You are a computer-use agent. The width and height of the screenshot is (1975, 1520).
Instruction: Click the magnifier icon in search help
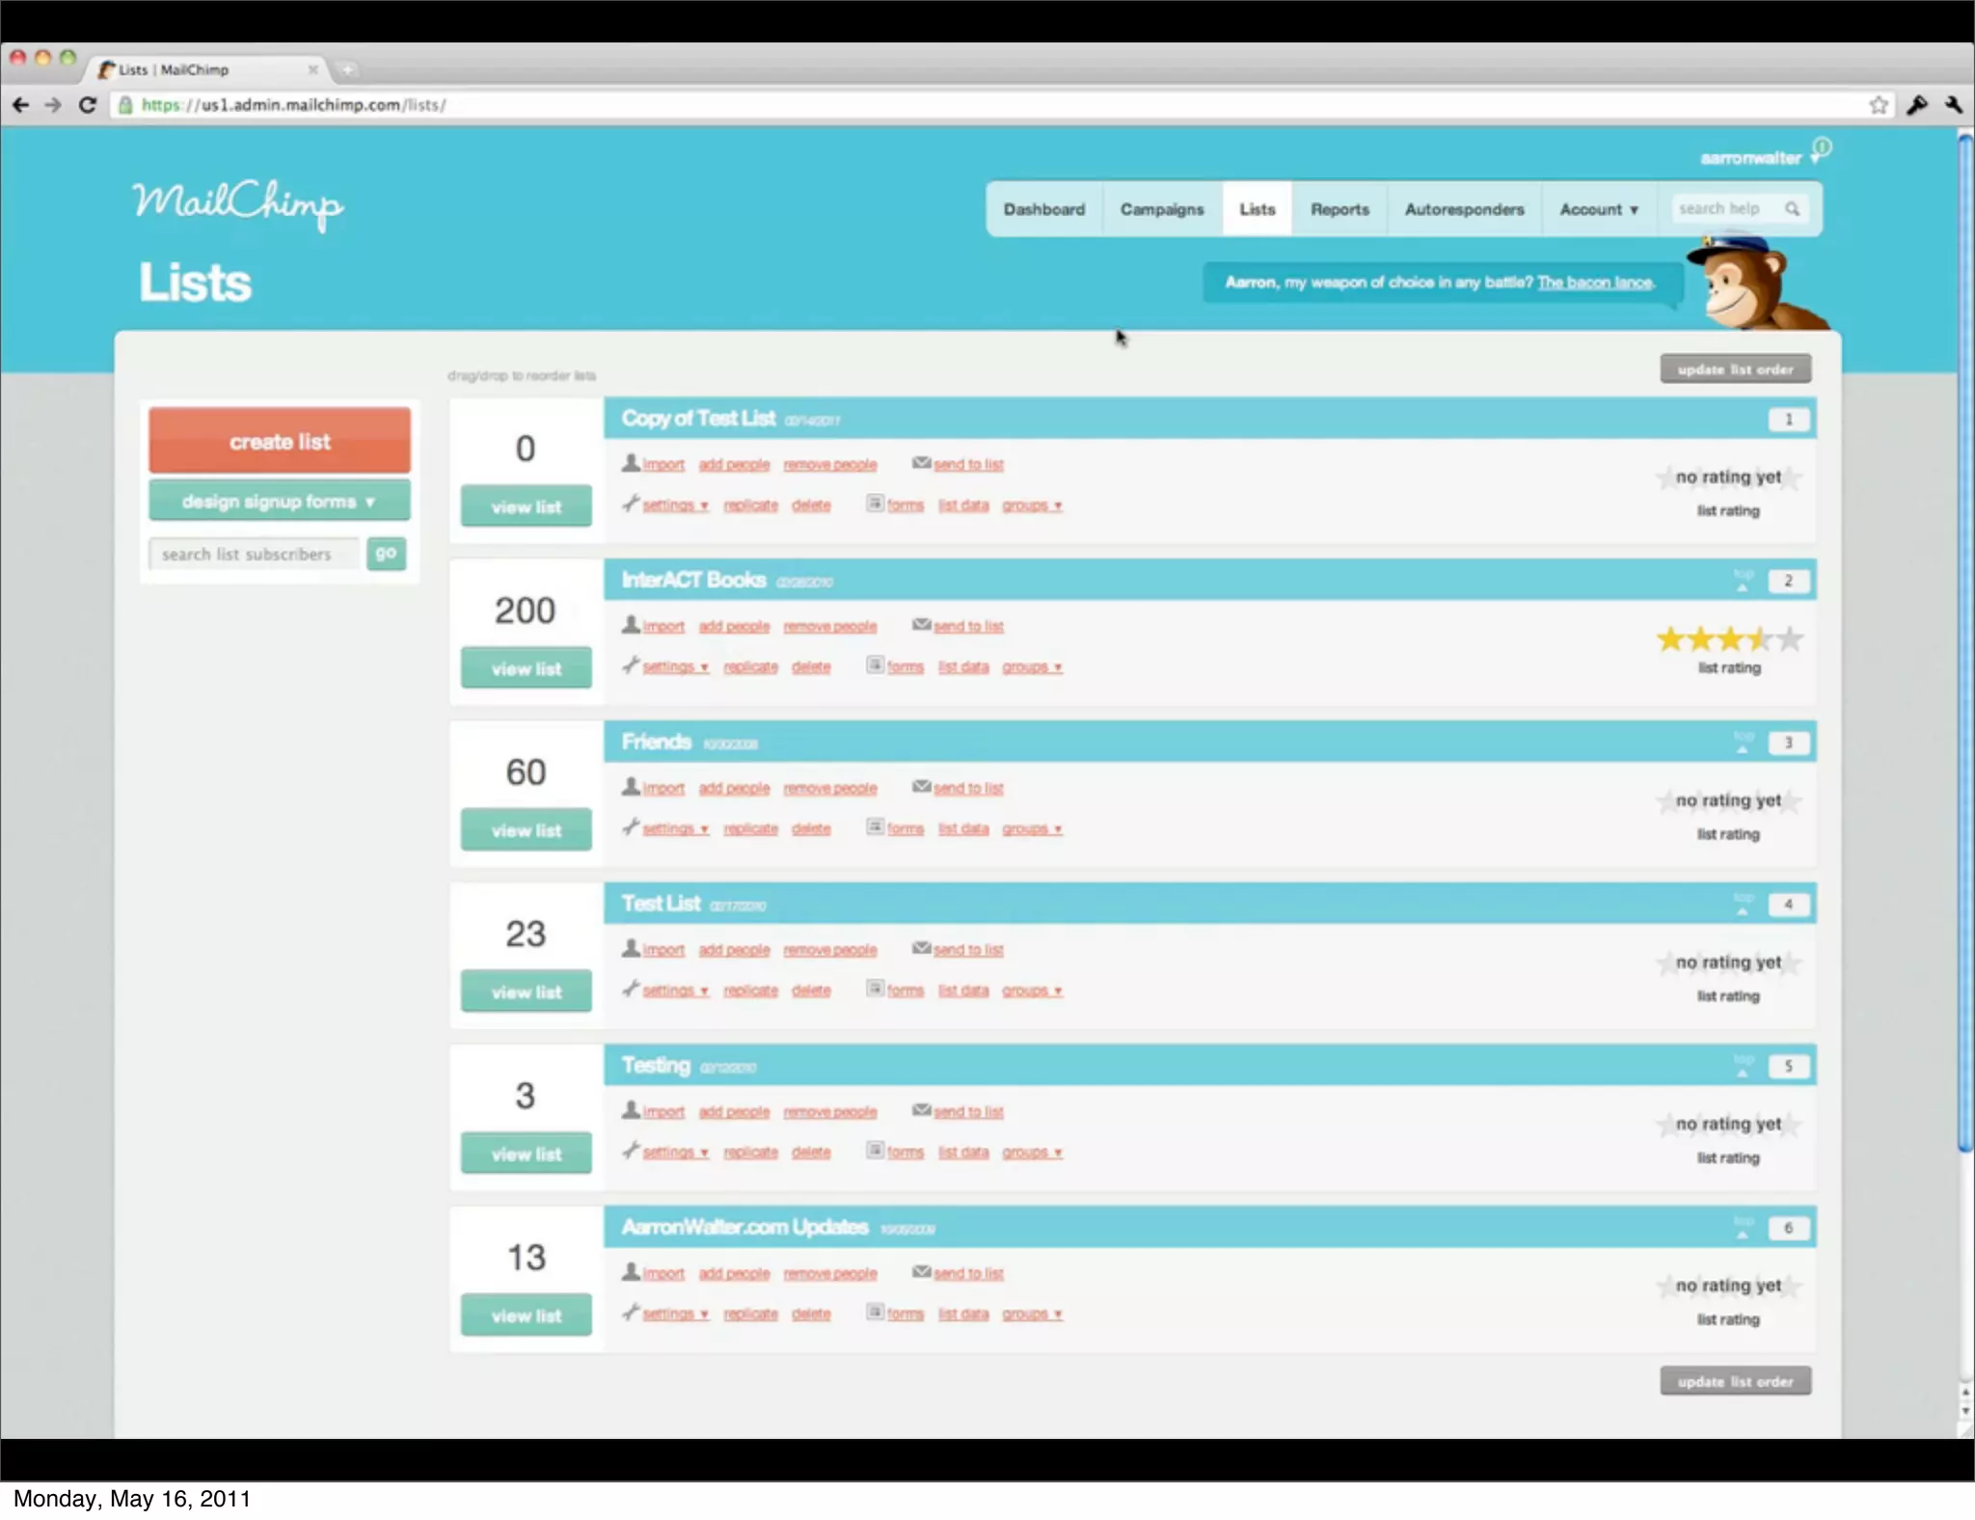[1792, 209]
